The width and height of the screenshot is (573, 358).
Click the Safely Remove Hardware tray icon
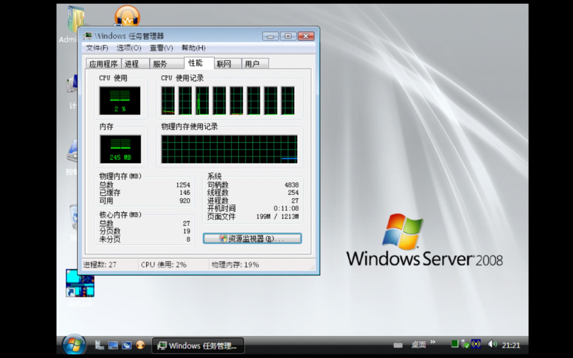[x=465, y=344]
